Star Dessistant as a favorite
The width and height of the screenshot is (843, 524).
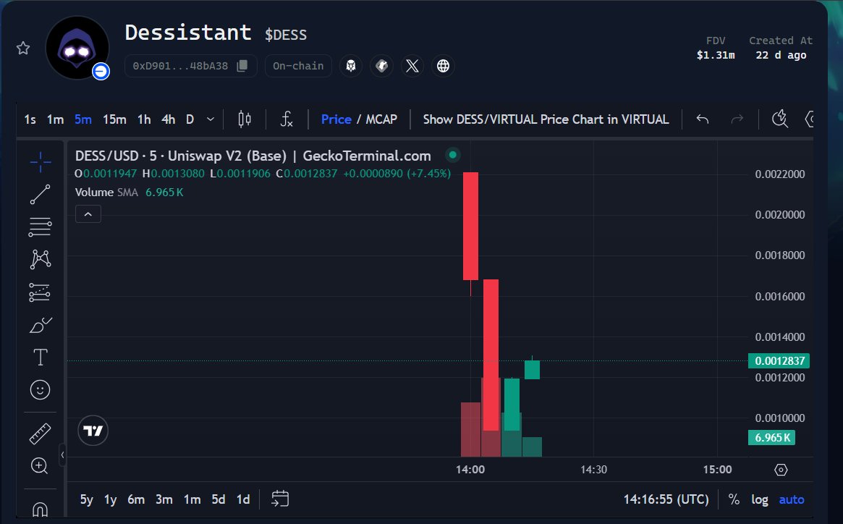(x=23, y=48)
